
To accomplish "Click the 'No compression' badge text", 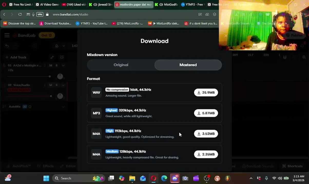I will pos(117,90).
